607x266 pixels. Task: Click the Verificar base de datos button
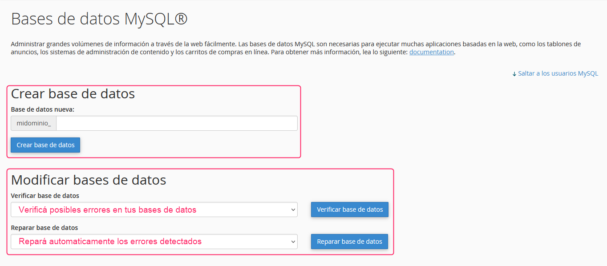point(350,210)
